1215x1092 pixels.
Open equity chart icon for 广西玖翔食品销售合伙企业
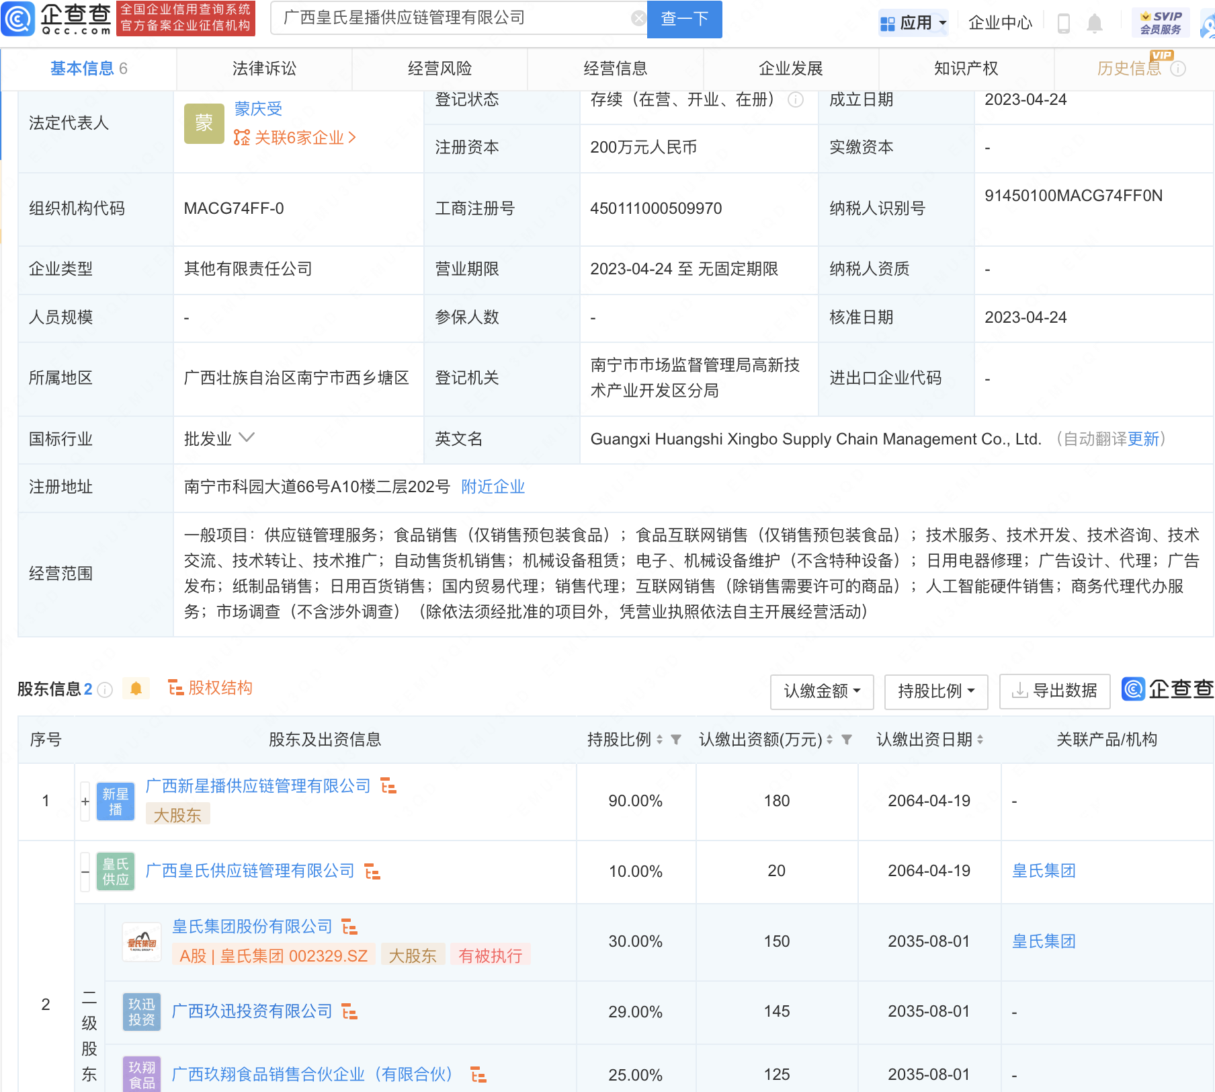pos(478,1075)
